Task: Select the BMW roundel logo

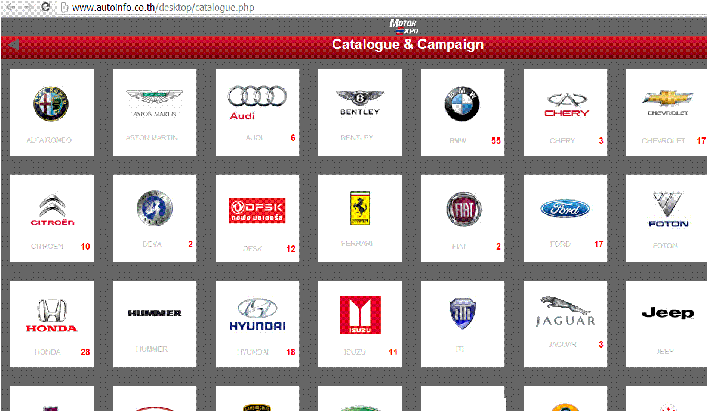Action: pyautogui.click(x=462, y=104)
